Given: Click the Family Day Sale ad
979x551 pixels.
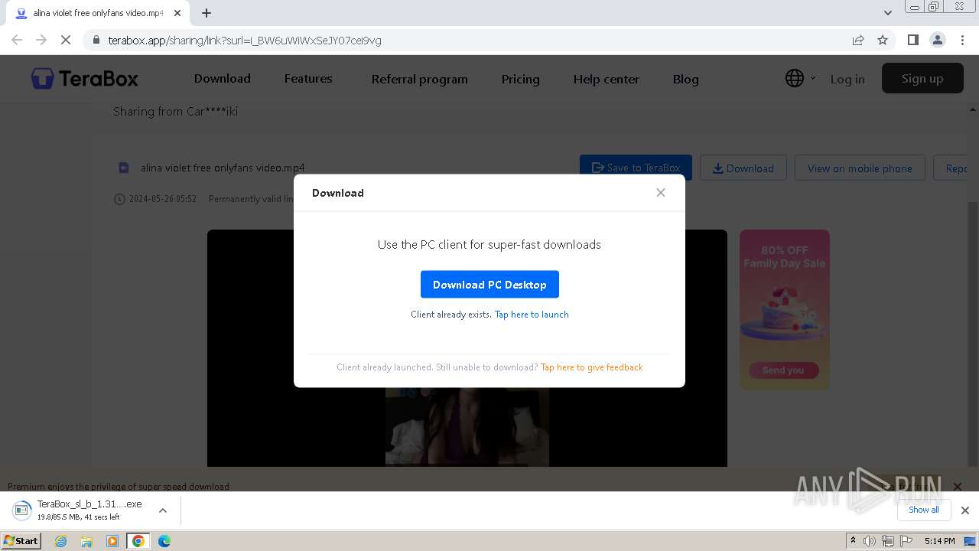Looking at the screenshot, I should (x=784, y=309).
